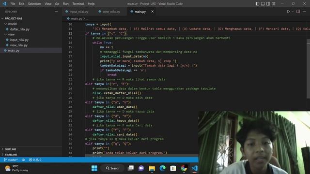
Task: Open Task View on taskbar
Action: click(131, 168)
